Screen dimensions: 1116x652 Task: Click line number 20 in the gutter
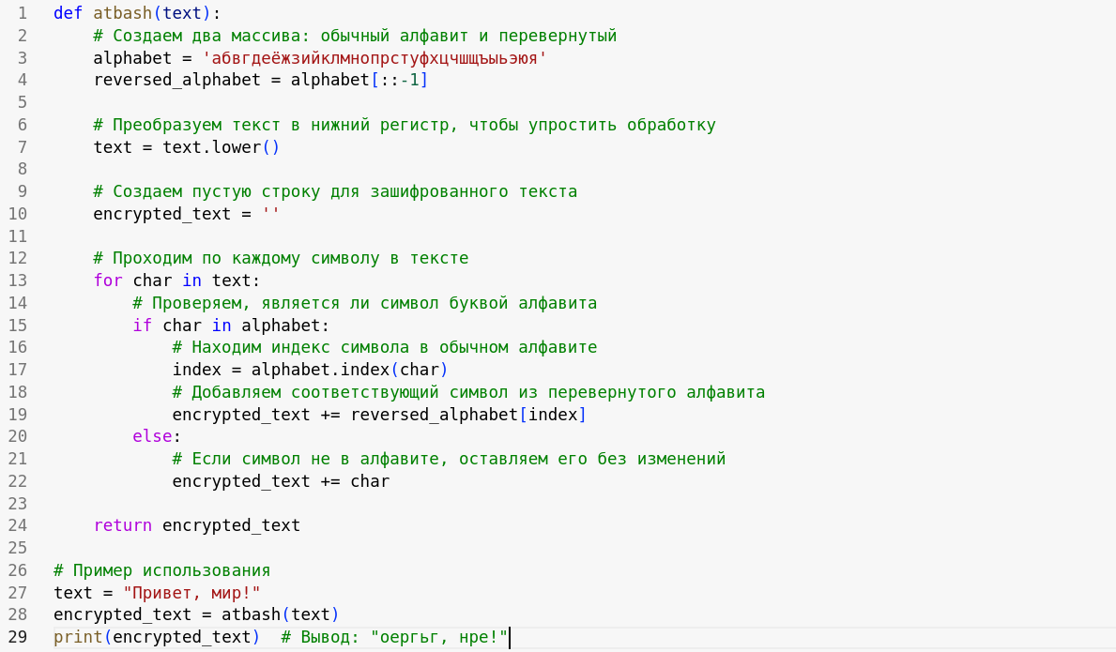[x=18, y=436]
